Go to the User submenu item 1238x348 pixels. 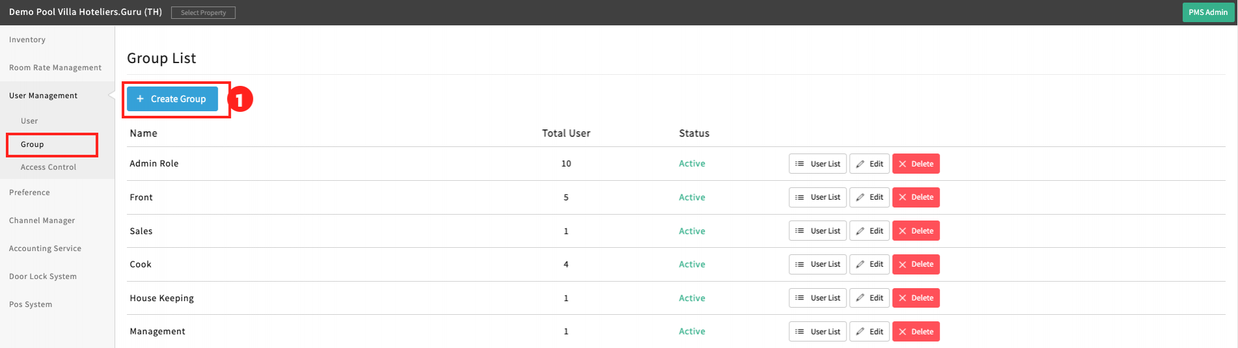(x=29, y=121)
